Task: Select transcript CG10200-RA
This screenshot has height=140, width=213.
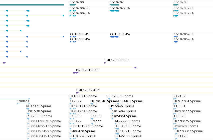Action: pos(73,16)
